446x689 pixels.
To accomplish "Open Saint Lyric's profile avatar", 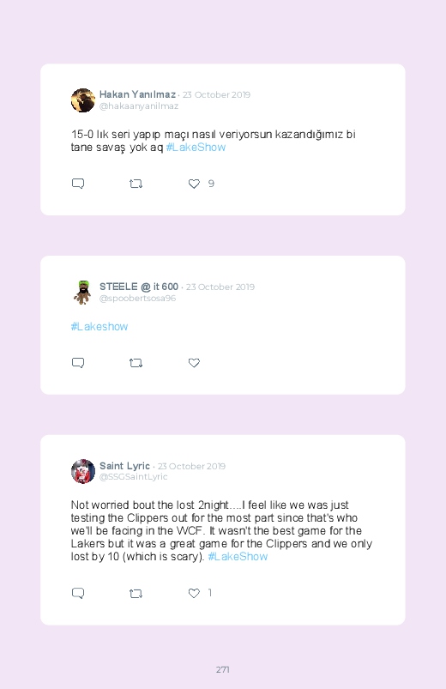I will coord(83,471).
